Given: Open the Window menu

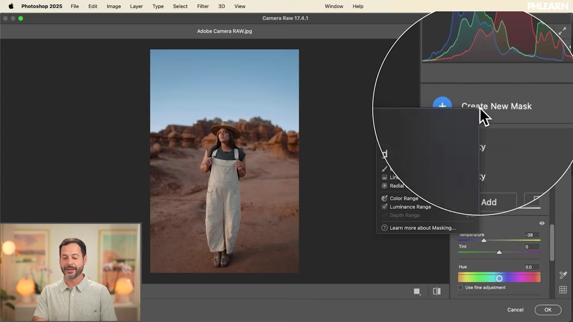Looking at the screenshot, I should tap(334, 6).
